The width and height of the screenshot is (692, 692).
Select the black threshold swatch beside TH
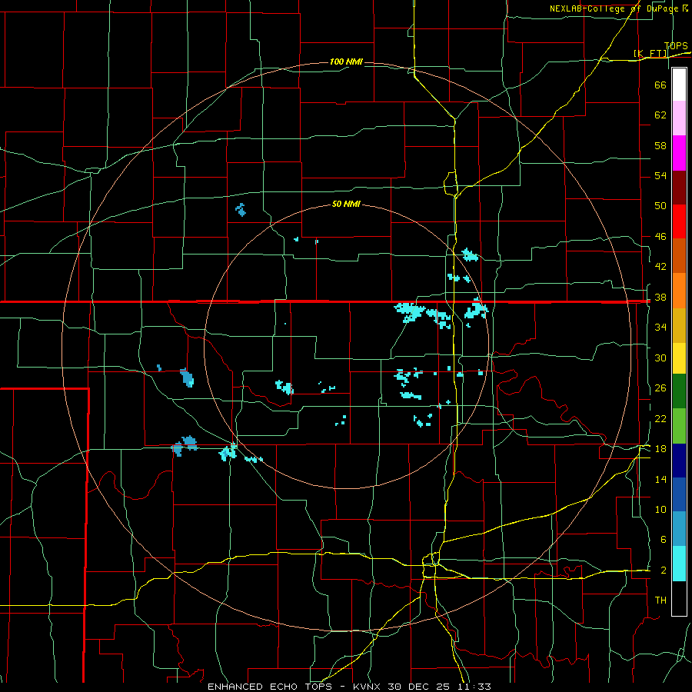(679, 598)
